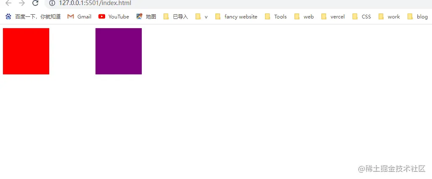This screenshot has width=432, height=179.
Task: Click the browser forward arrow
Action: [22, 3]
